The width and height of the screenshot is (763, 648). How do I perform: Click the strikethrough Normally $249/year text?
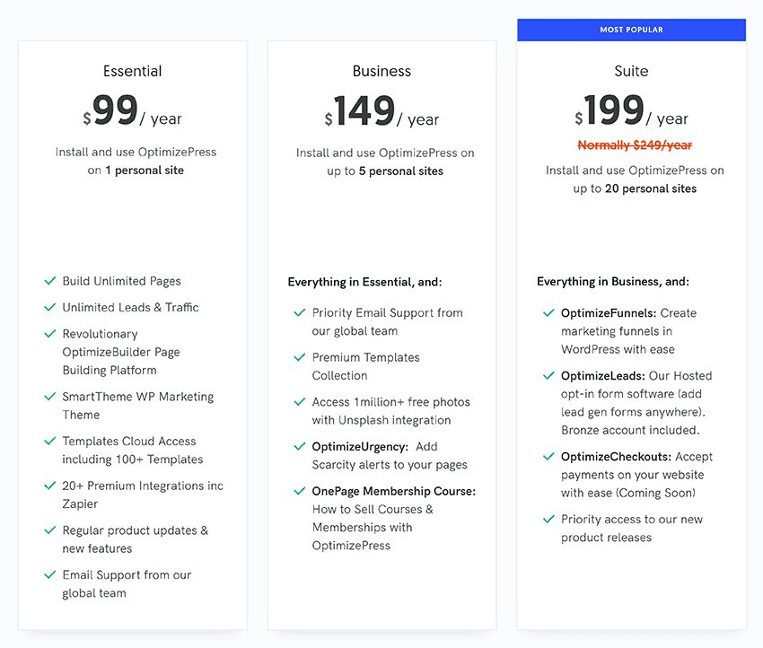(x=635, y=145)
